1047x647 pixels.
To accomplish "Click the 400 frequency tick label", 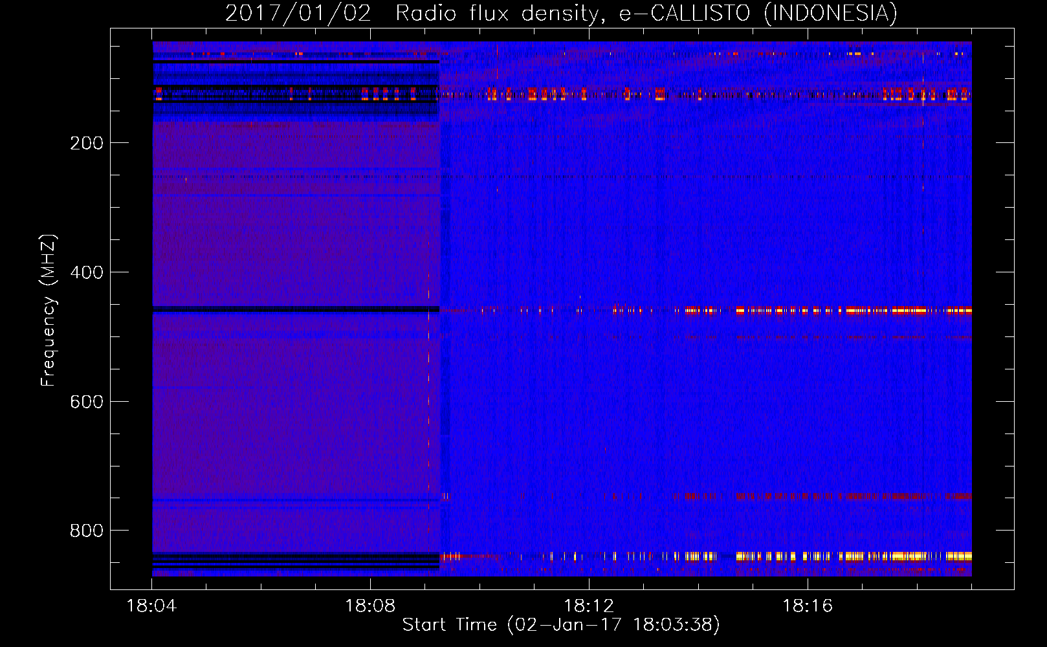I will pyautogui.click(x=87, y=272).
